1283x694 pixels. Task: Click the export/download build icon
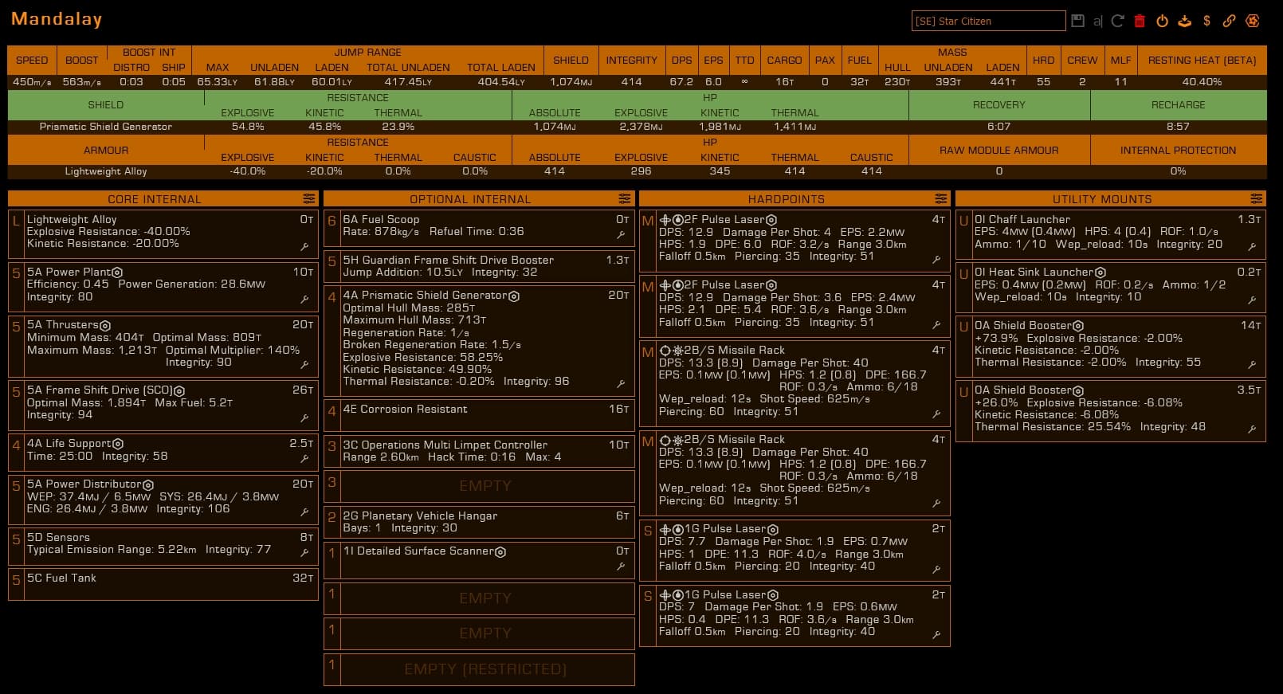(x=1185, y=21)
